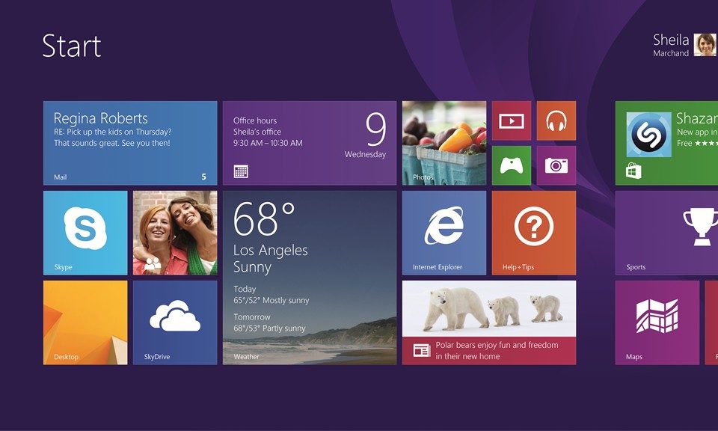Click the '68°' temperature reading
This screenshot has height=431, width=718.
coord(264,219)
